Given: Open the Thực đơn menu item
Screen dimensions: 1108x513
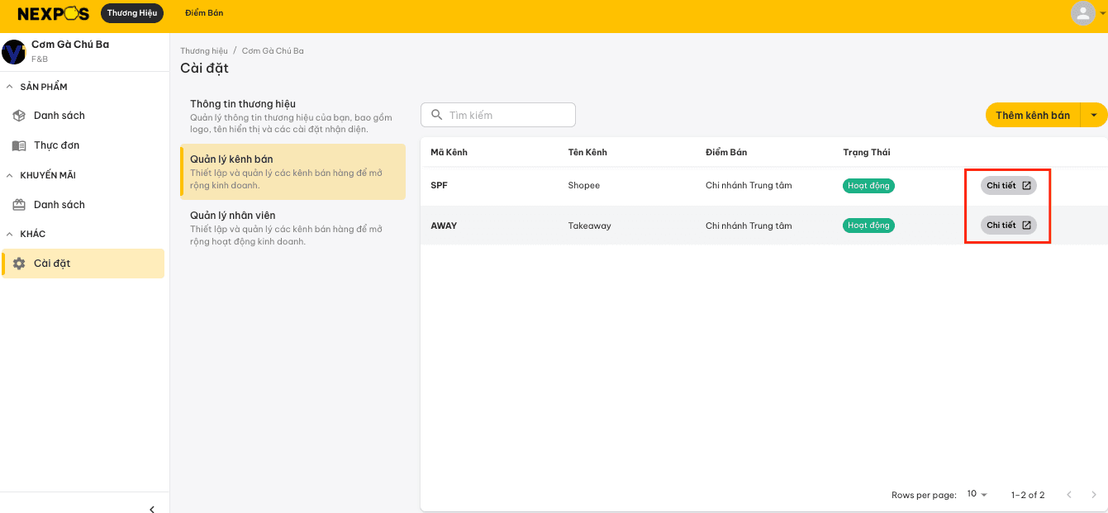Looking at the screenshot, I should (83, 145).
